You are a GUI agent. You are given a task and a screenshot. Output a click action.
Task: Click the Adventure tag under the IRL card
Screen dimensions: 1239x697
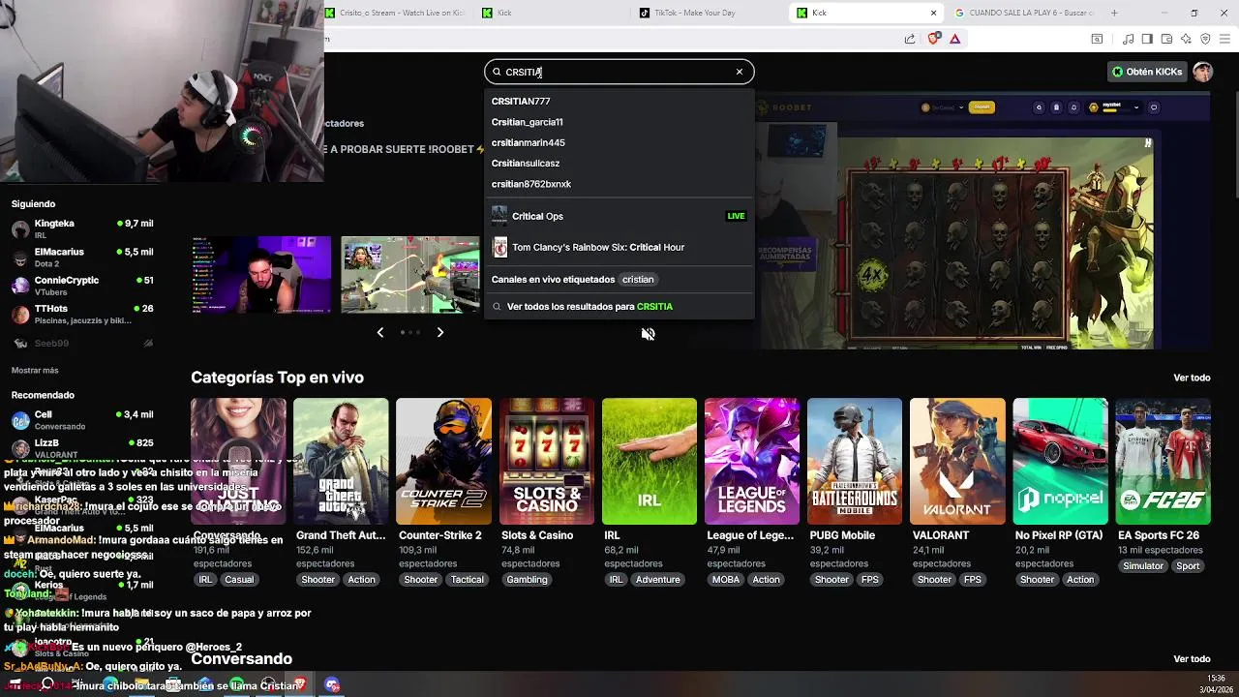658,580
